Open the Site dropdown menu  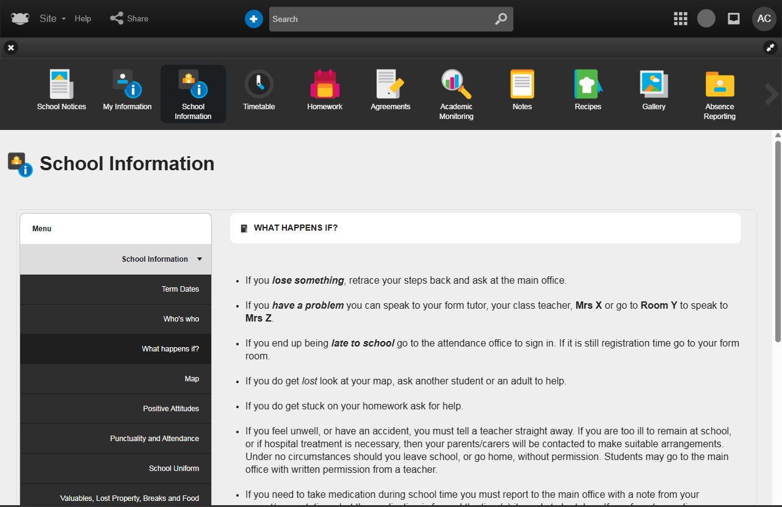[x=52, y=19]
